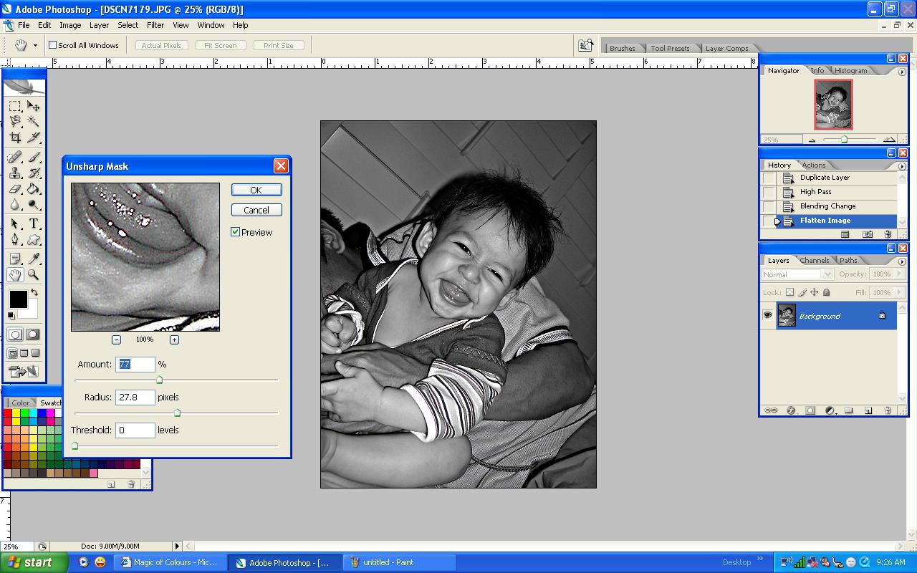
Task: Select the Eraser tool
Action: pyautogui.click(x=15, y=188)
